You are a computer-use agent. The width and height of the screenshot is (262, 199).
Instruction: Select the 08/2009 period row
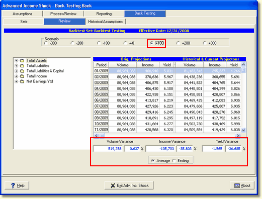(167, 112)
